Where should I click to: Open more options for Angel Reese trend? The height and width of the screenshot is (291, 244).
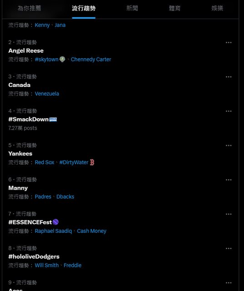point(229,42)
